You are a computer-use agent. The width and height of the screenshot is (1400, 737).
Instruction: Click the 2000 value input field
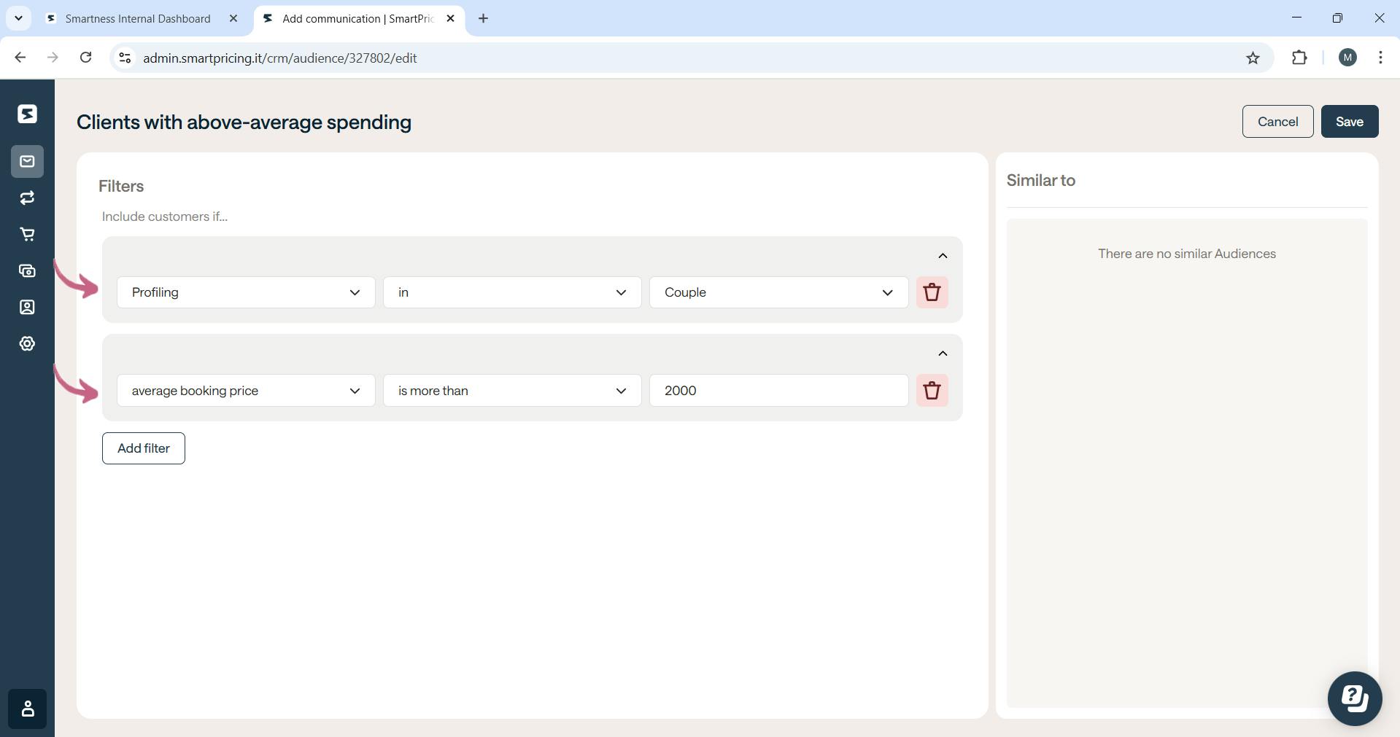(778, 391)
